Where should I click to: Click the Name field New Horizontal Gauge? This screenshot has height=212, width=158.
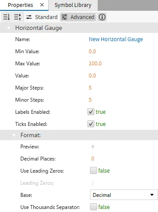pos(116,39)
